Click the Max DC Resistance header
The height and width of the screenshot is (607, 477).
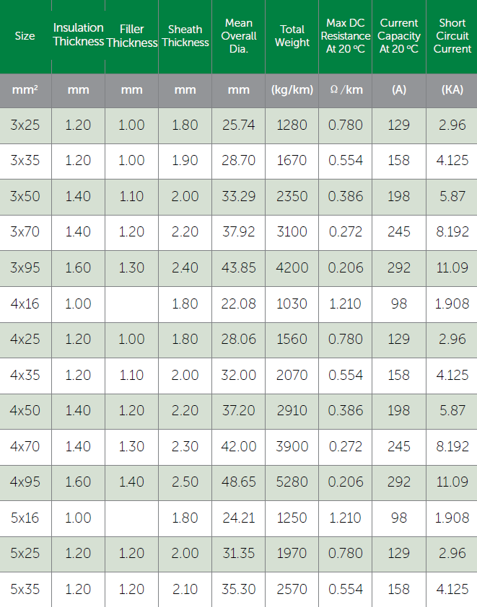coord(345,36)
